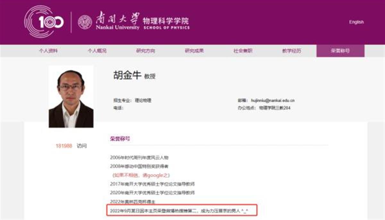This screenshot has width=385, height=220.
Task: Click the red "如果不相信，请google之" text
Action: tap(141, 175)
